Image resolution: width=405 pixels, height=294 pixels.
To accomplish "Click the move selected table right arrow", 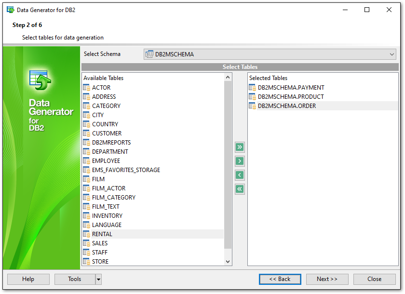I will (x=240, y=161).
